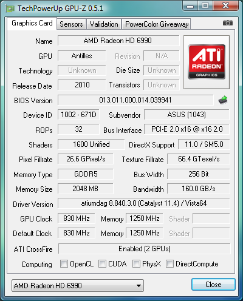Click the ATI Radeon Graphics logo
Viewport: 243px width, 301px height.
point(207,62)
